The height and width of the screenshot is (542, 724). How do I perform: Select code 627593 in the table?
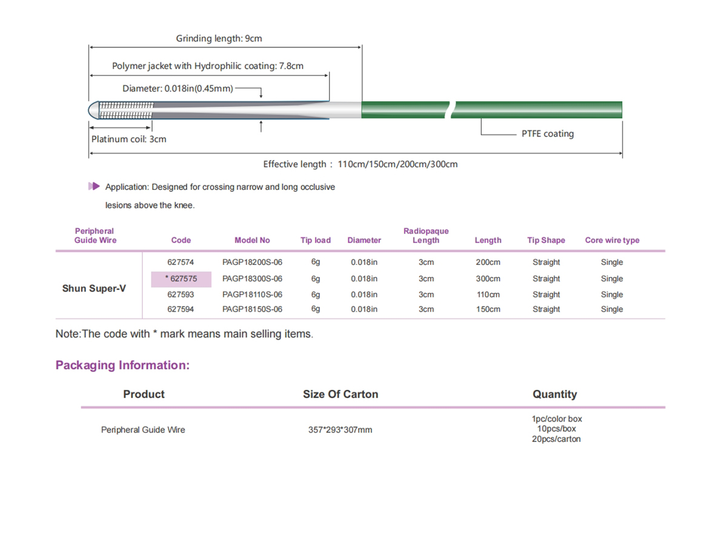pyautogui.click(x=181, y=294)
